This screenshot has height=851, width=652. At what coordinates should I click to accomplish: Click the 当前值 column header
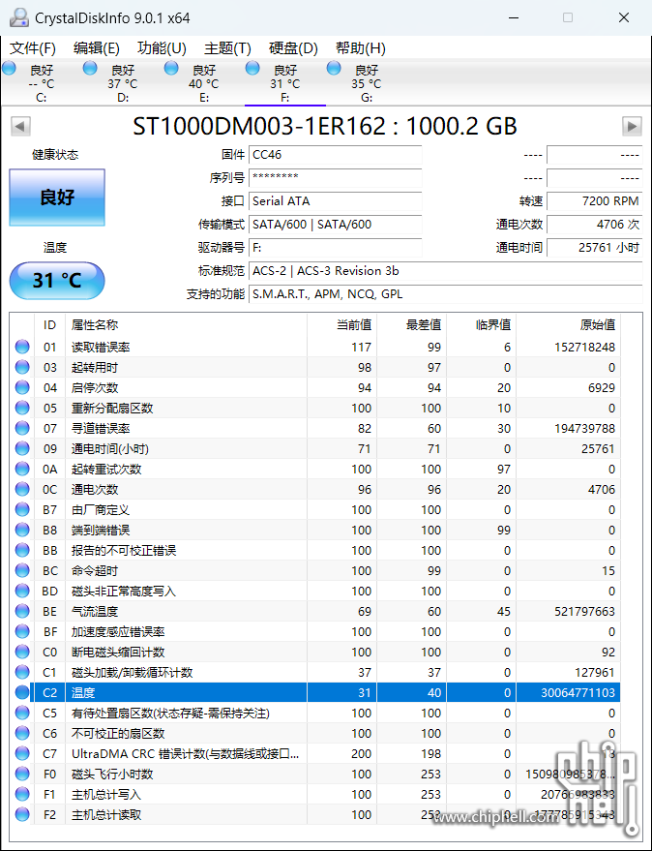(x=342, y=325)
